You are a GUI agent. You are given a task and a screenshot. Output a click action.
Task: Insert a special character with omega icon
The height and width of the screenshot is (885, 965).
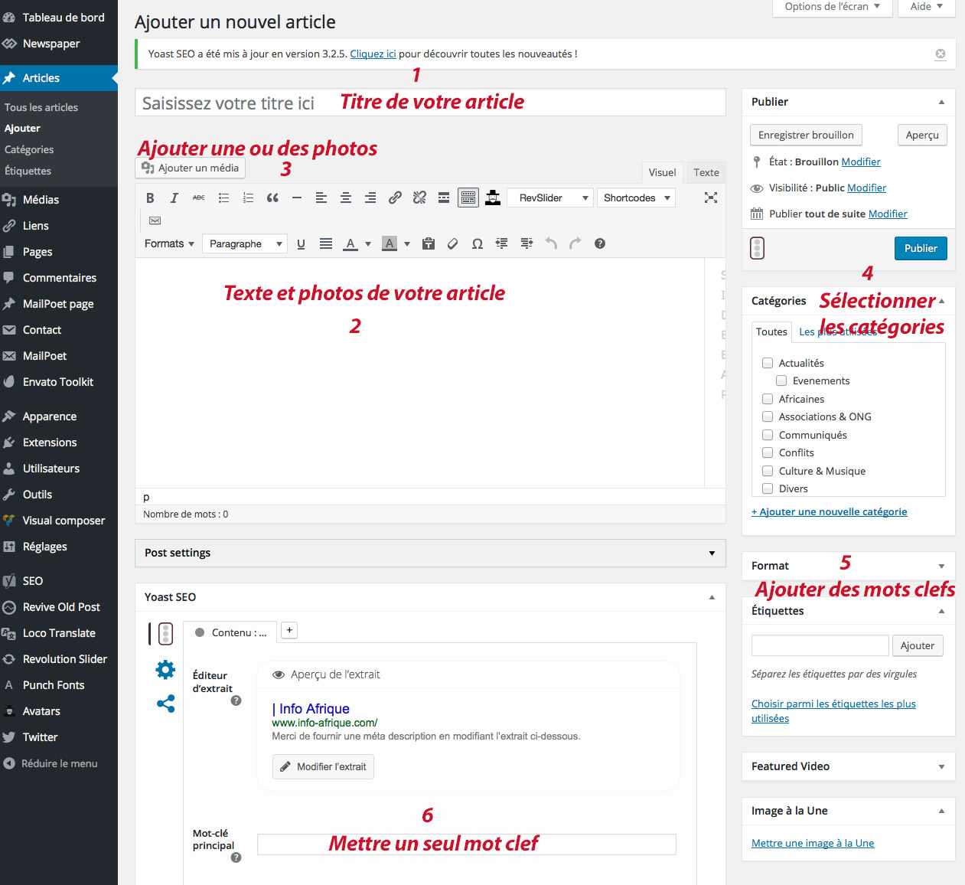click(478, 244)
